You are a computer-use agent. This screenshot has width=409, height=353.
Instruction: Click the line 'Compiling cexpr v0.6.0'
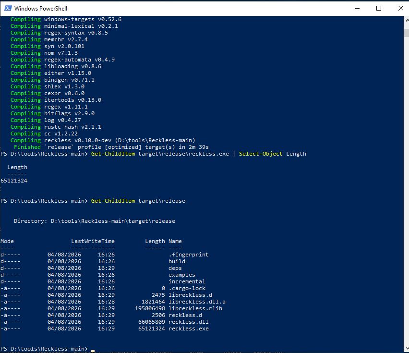point(47,93)
